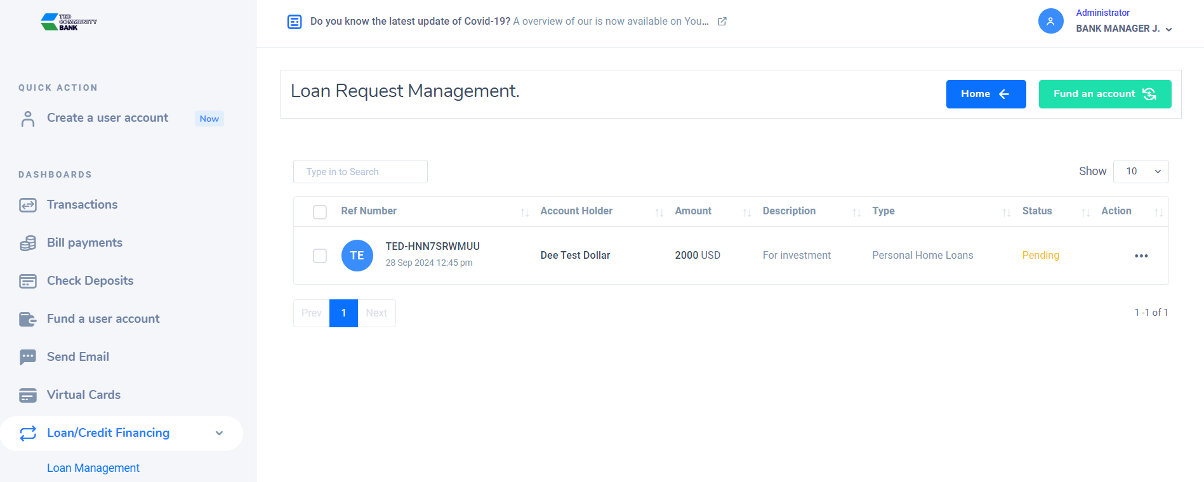
Task: Click the Ref Number sort arrows icon
Action: click(524, 212)
